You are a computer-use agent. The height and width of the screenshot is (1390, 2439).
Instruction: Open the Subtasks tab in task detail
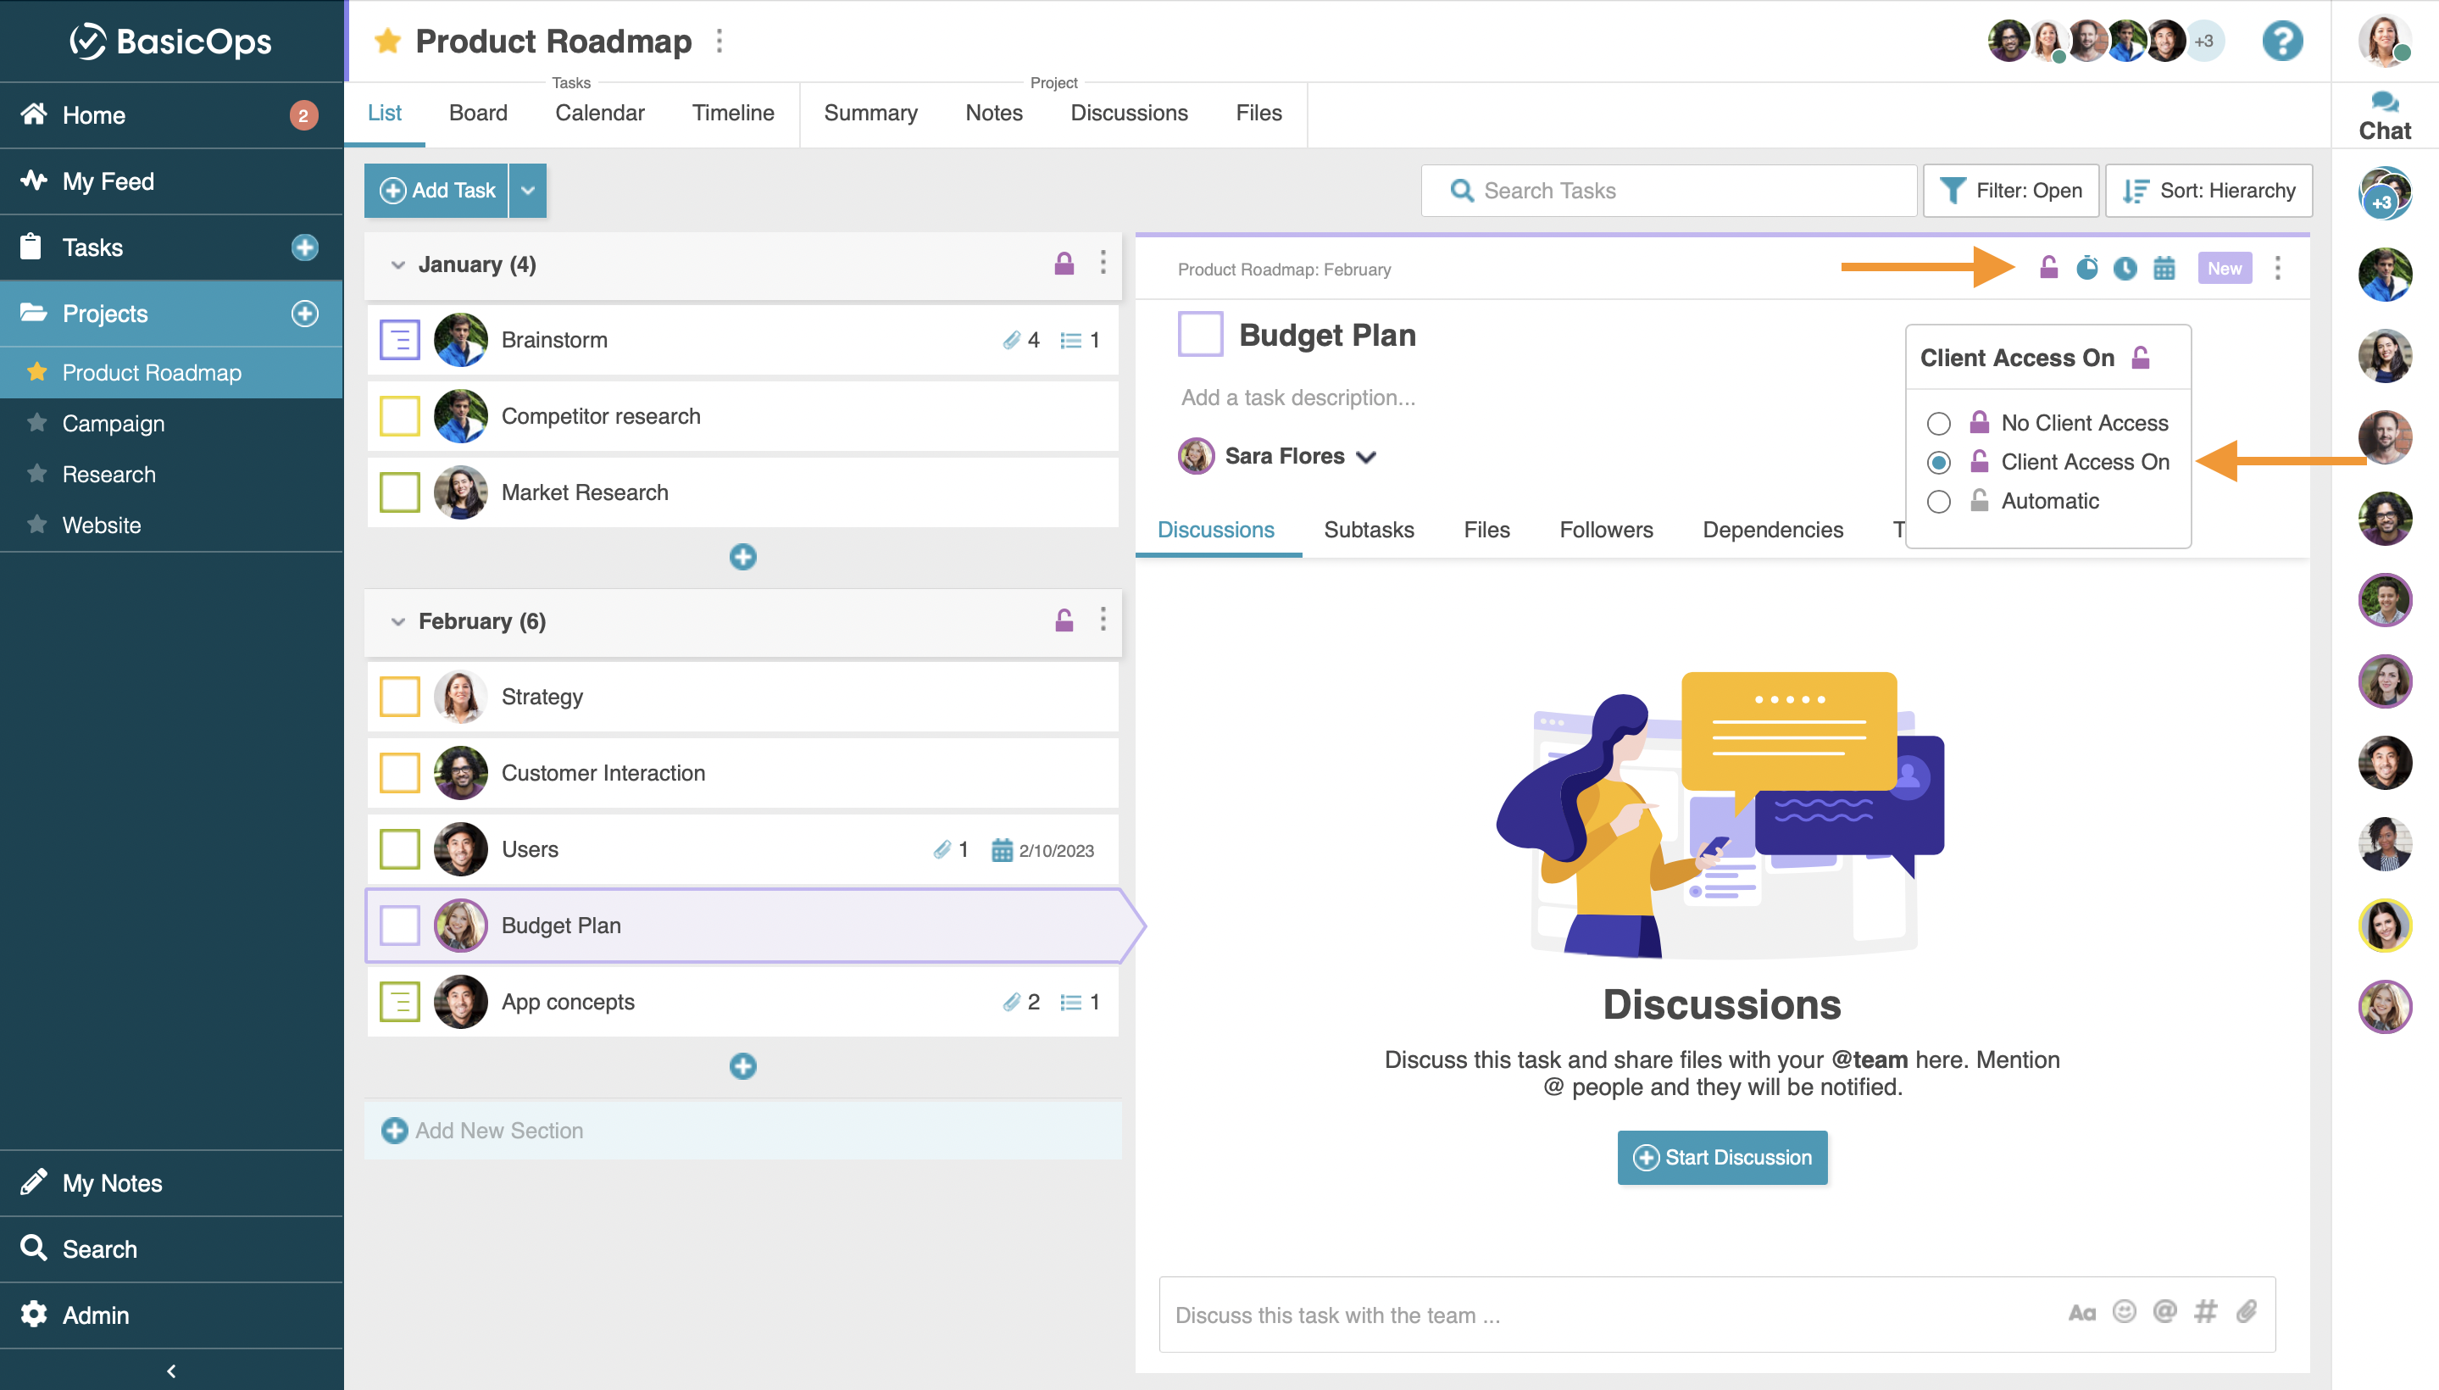point(1368,530)
